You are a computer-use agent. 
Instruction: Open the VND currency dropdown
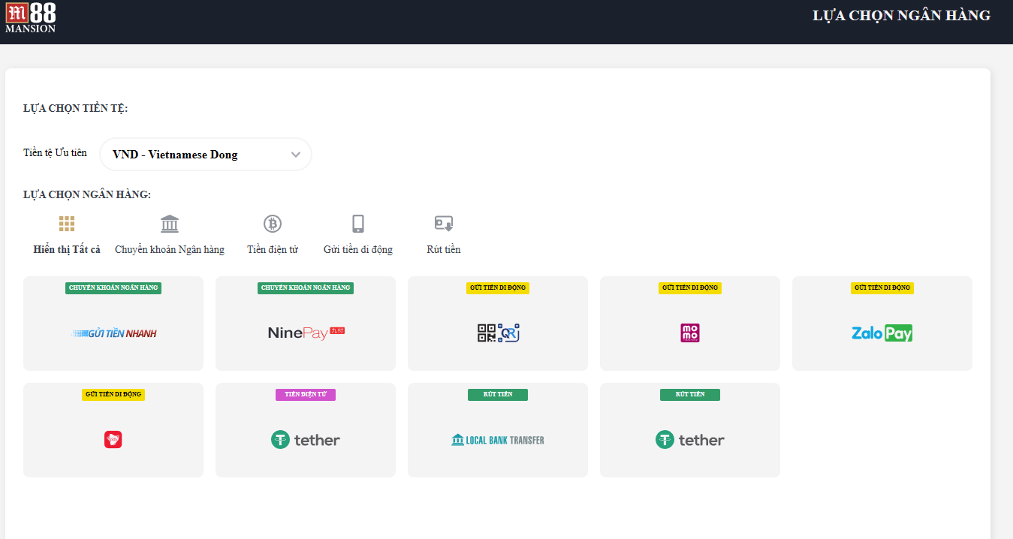click(x=206, y=155)
